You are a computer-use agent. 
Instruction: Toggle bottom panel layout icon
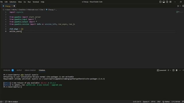click(164, 2)
